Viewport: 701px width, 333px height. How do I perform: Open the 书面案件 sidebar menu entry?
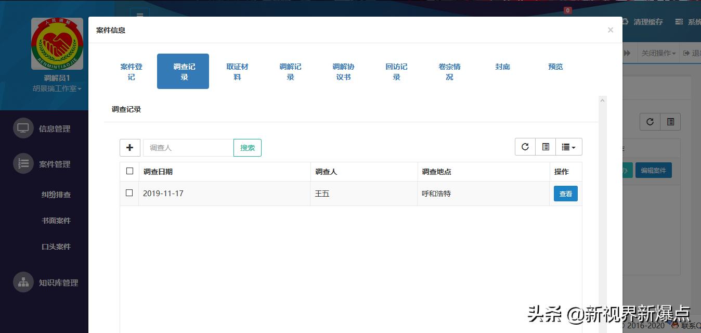point(56,220)
